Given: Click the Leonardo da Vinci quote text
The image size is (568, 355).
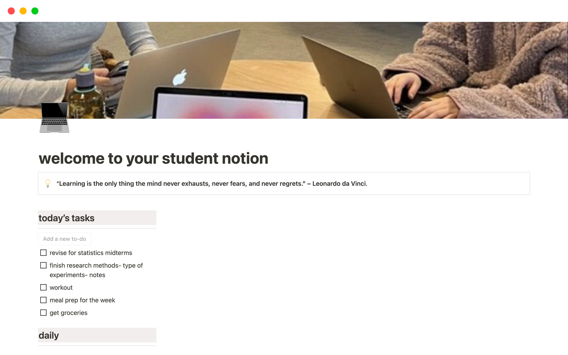Looking at the screenshot, I should coord(212,184).
